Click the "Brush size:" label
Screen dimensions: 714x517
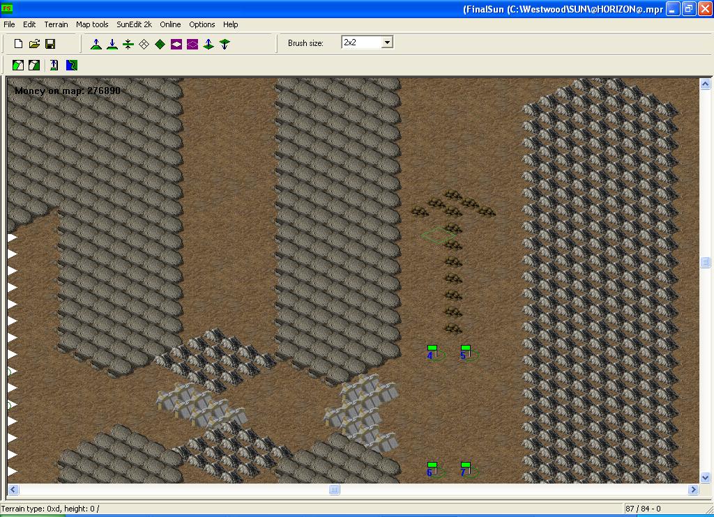[x=305, y=43]
